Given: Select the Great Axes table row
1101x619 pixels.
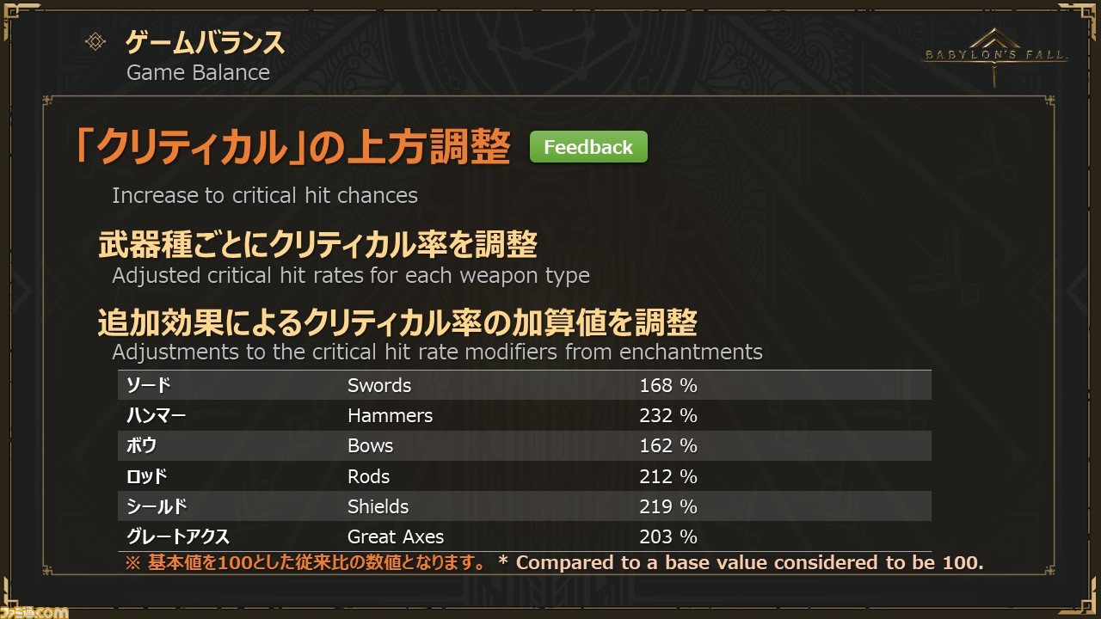Looking at the screenshot, I should tap(524, 536).
